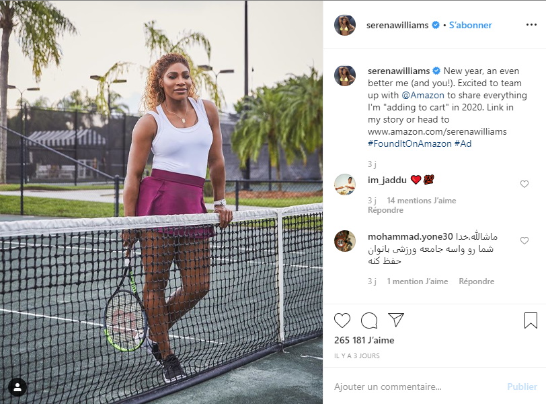
Task: Click the Publier button
Action: [522, 386]
